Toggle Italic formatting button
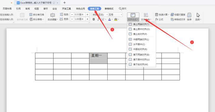Screen dimensions: 215x112 pos(98,19)
